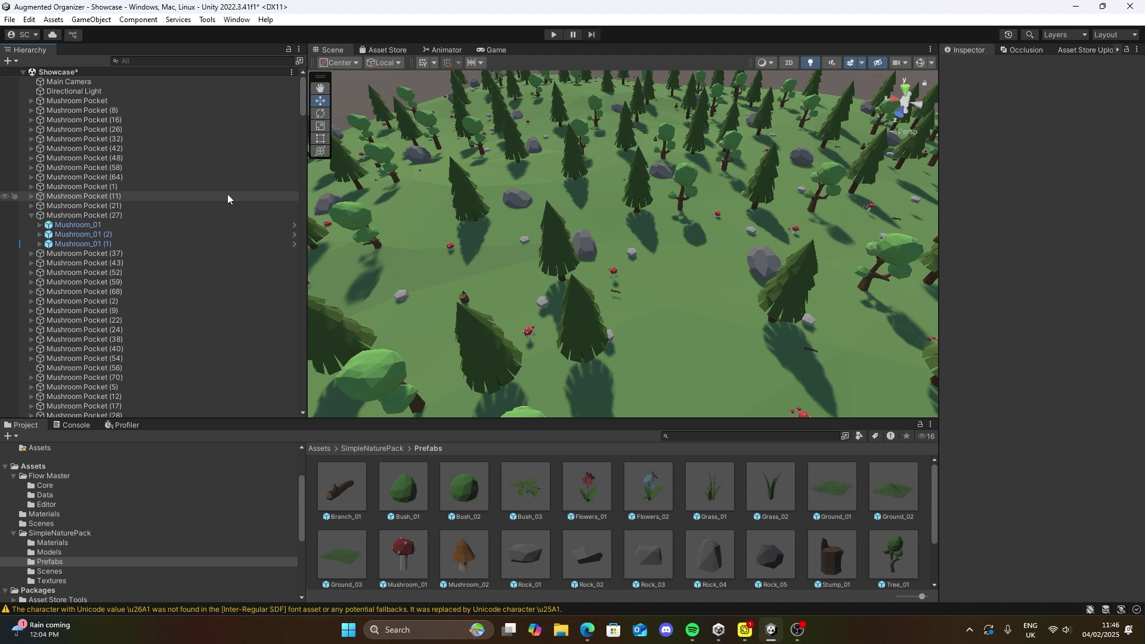
Task: Open Center pivot mode dropdown
Action: click(339, 63)
